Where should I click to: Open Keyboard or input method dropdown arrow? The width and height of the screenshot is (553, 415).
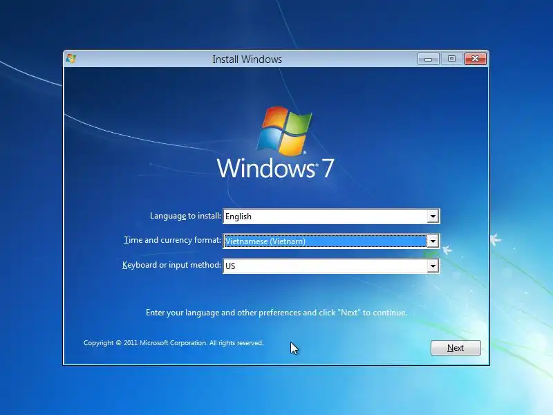click(433, 266)
